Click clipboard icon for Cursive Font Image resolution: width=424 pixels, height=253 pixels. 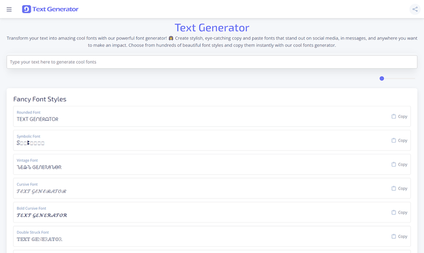point(393,188)
